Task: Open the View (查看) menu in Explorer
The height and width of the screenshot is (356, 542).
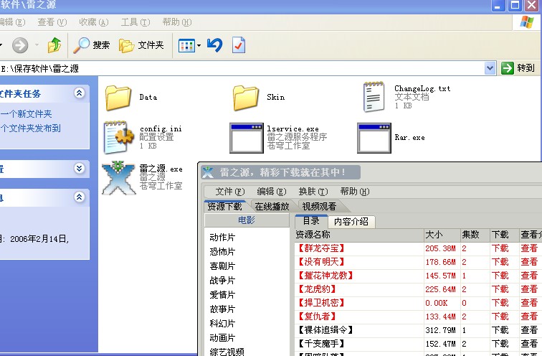Action: tap(52, 22)
